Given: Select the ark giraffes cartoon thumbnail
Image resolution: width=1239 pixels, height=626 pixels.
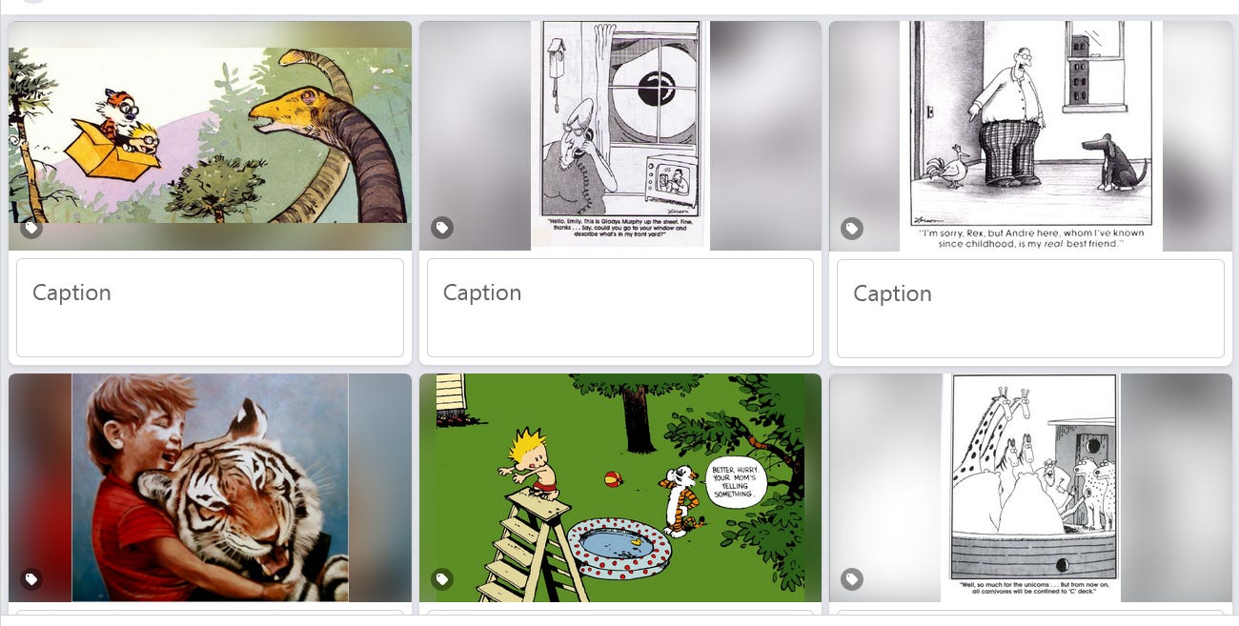Looking at the screenshot, I should point(1030,488).
